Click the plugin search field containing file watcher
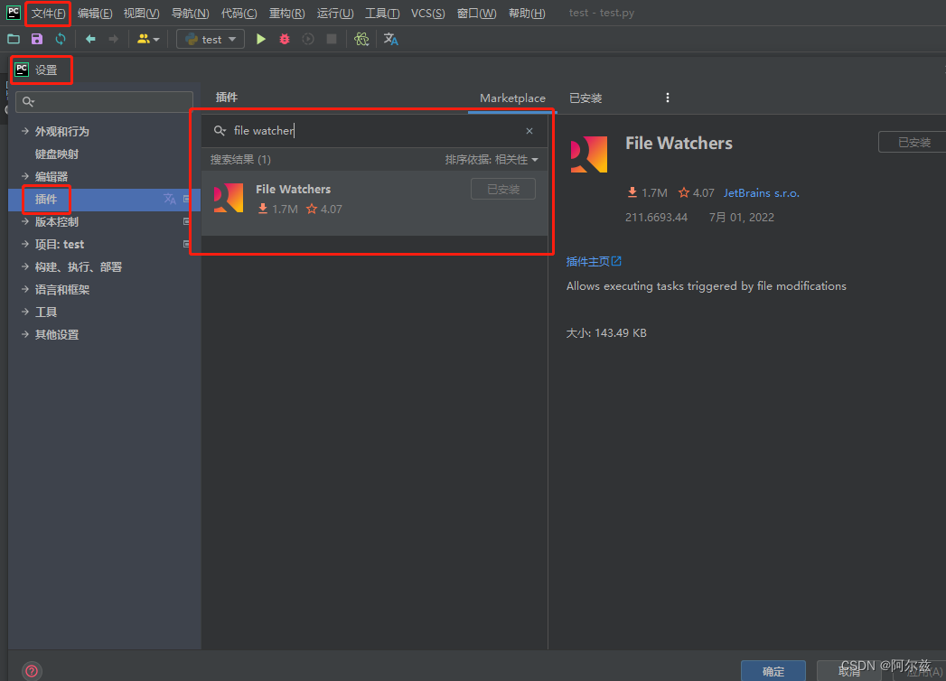946x681 pixels. 374,131
